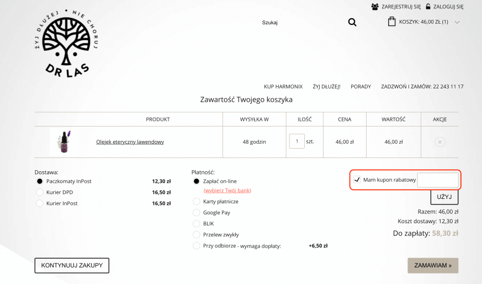The height and width of the screenshot is (284, 482).
Task: Click ZALOGUJ SIĘ link
Action: point(448,7)
